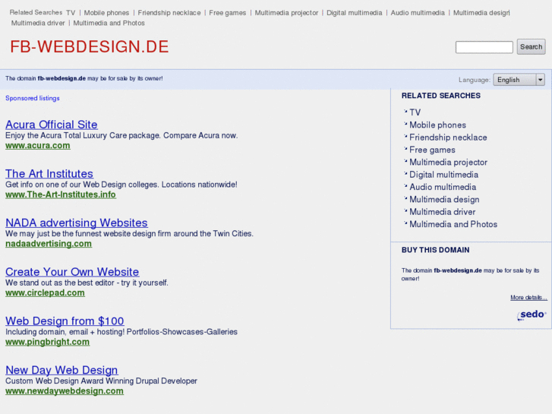Select Multimedia projector in top related bar

286,13
